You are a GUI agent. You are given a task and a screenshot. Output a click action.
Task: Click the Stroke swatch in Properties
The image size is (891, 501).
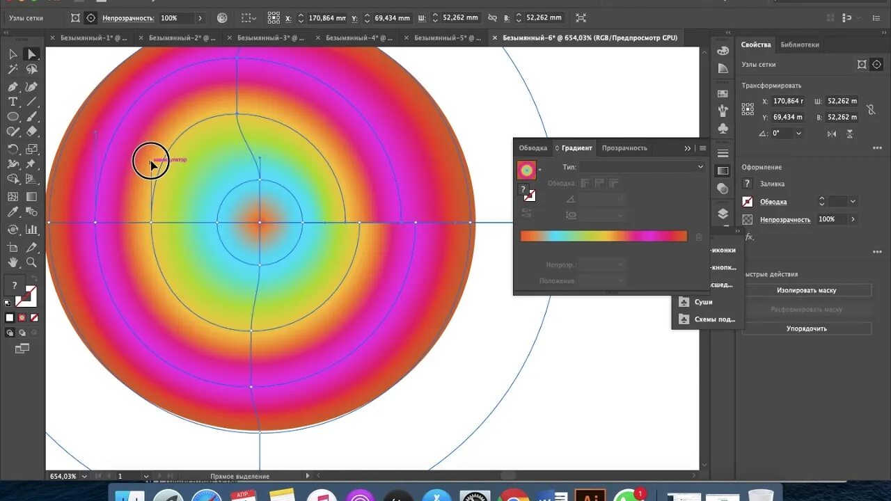coord(748,202)
